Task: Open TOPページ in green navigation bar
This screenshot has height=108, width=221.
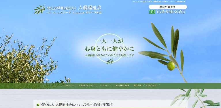Action: coord(70,86)
